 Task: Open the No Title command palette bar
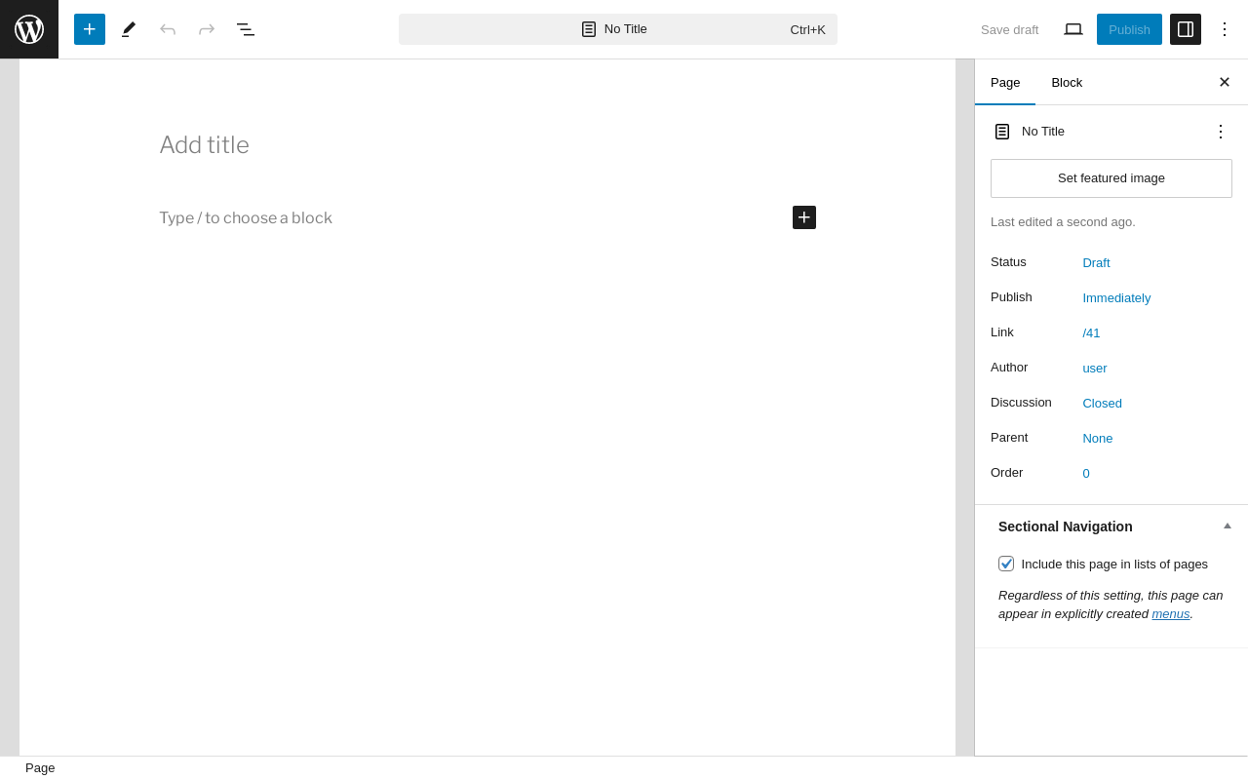coord(618,29)
